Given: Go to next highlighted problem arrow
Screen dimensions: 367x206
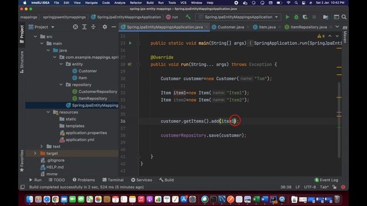Looking at the screenshot, I should 337,36.
